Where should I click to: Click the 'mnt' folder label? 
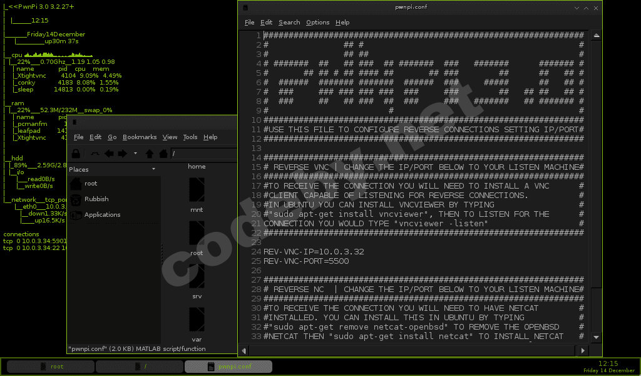click(197, 209)
